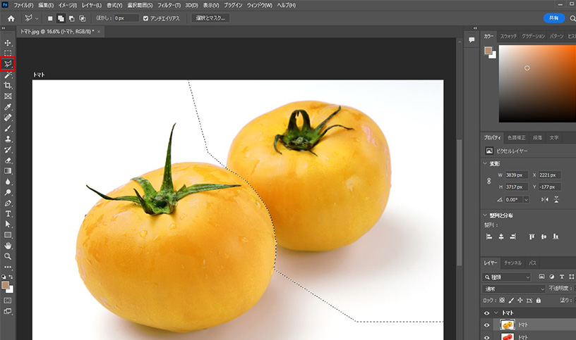Select the Clone Stamp tool

click(8, 139)
